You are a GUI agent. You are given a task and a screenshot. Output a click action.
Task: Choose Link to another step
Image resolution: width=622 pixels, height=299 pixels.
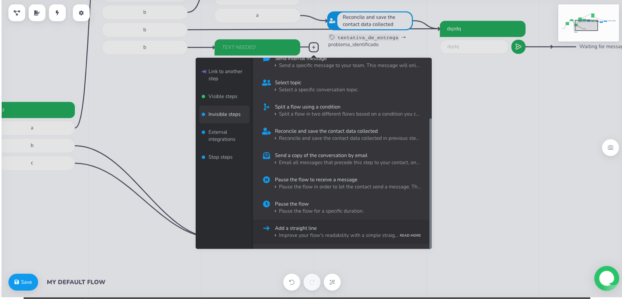point(225,75)
